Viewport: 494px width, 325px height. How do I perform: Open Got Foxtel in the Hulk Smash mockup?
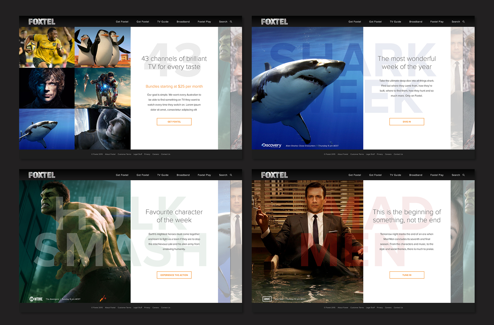pos(143,175)
